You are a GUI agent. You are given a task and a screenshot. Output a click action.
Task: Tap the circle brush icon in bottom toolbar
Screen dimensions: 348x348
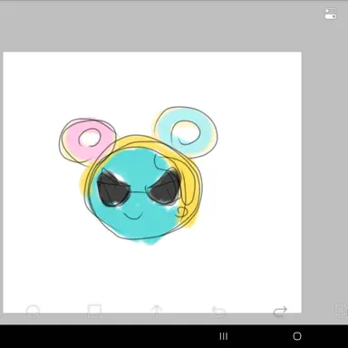coord(33,311)
